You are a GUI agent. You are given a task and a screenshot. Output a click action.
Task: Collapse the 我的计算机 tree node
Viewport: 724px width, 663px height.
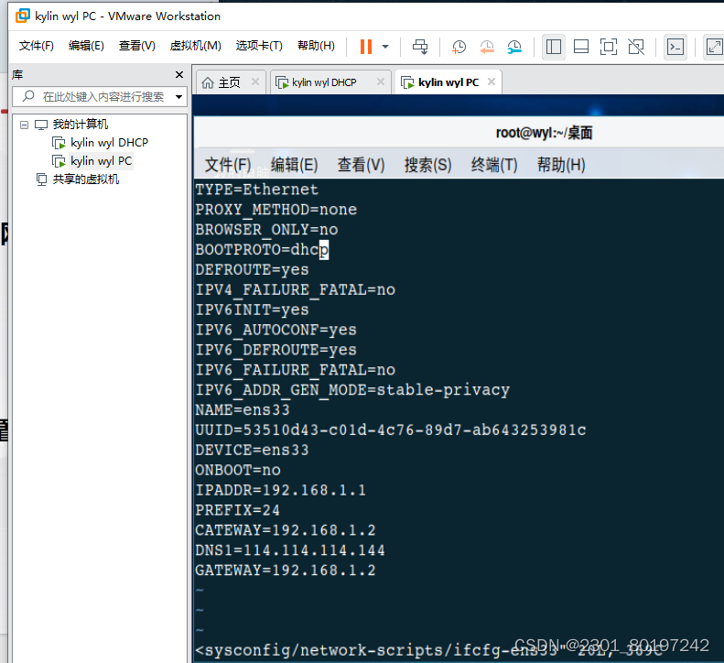(24, 125)
